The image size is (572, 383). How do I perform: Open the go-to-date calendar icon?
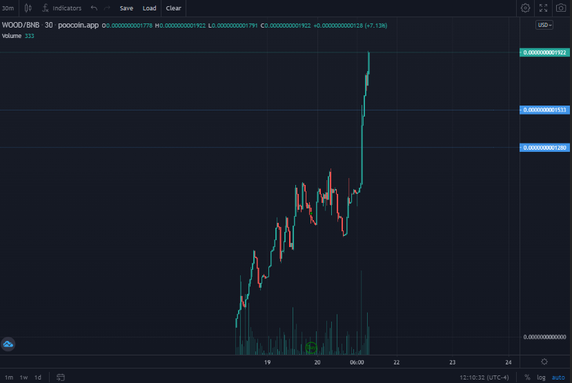click(x=61, y=377)
